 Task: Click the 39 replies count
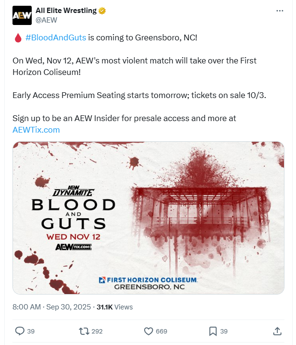(x=31, y=331)
